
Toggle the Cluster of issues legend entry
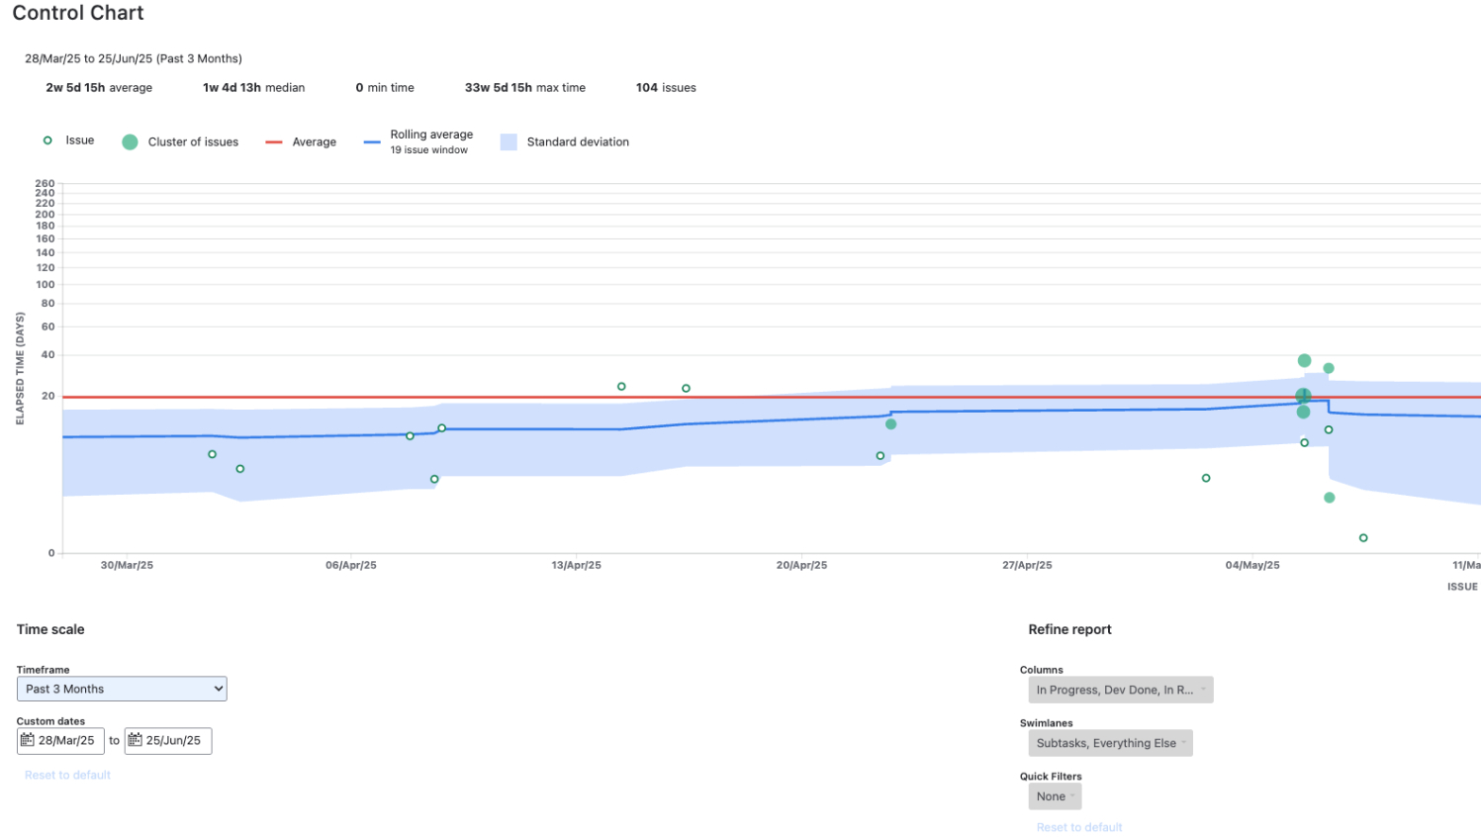(129, 141)
